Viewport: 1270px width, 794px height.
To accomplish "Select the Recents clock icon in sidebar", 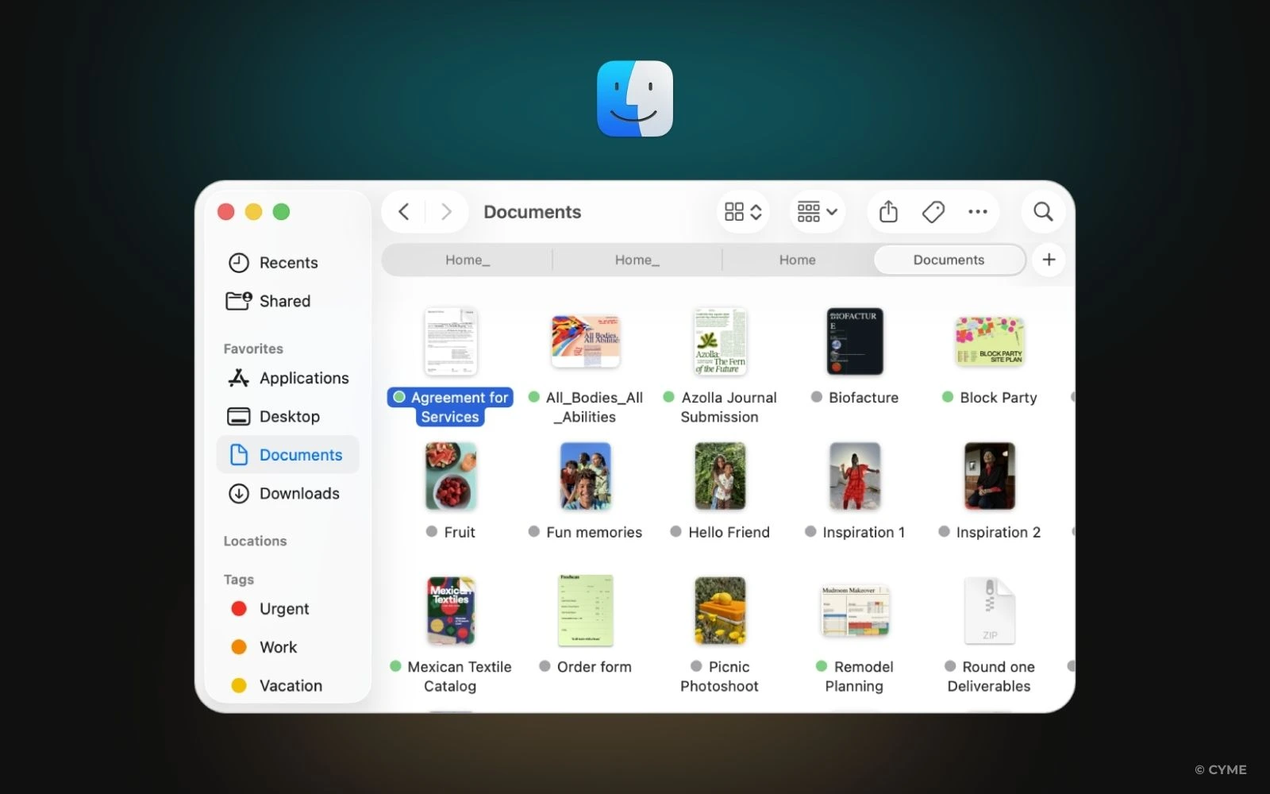I will pyautogui.click(x=240, y=262).
